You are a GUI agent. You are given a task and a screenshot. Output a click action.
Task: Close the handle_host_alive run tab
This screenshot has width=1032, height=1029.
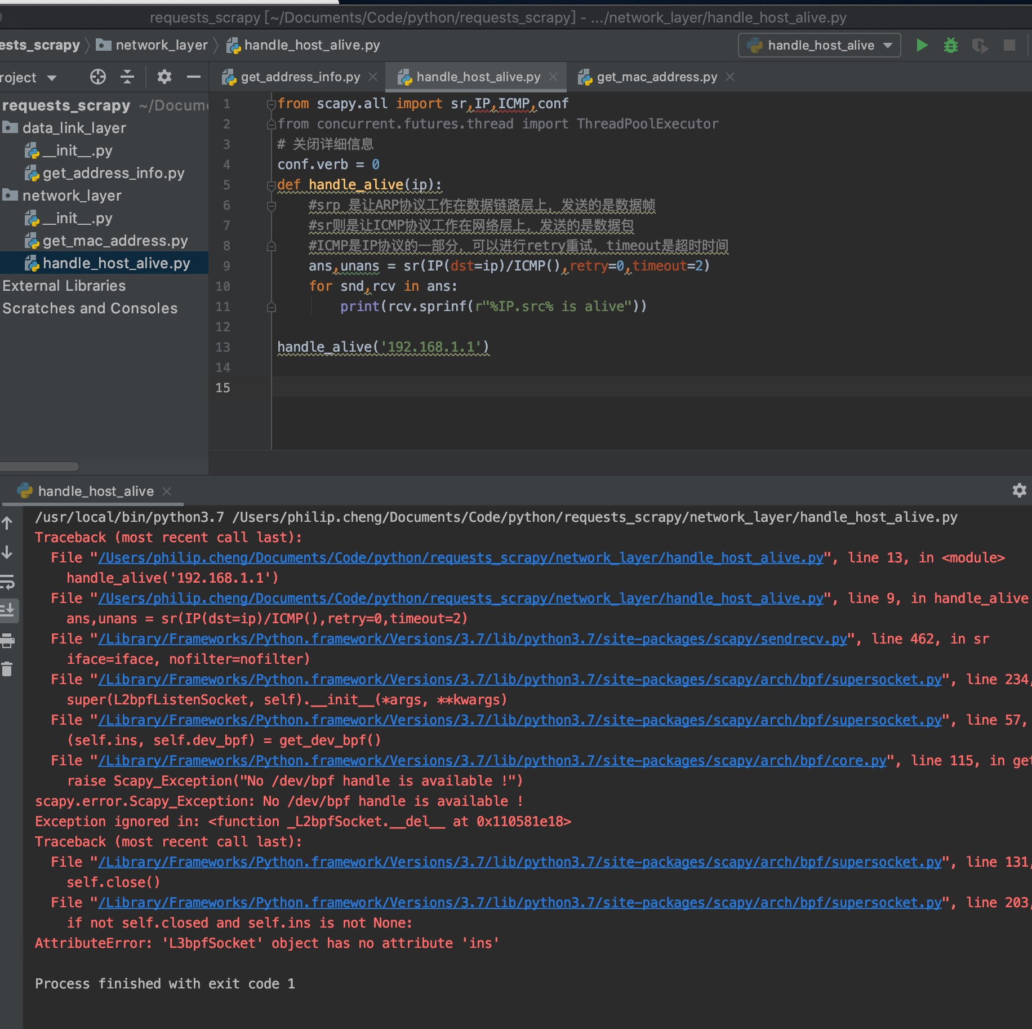(167, 491)
